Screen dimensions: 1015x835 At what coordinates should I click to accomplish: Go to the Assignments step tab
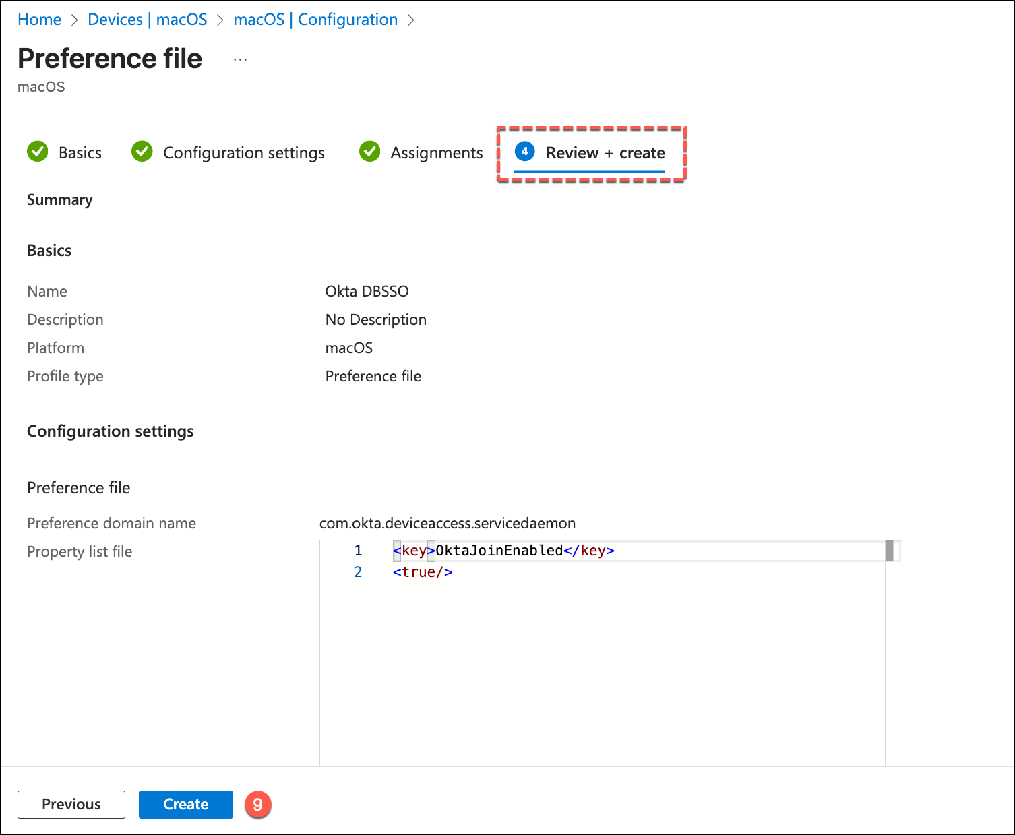436,153
